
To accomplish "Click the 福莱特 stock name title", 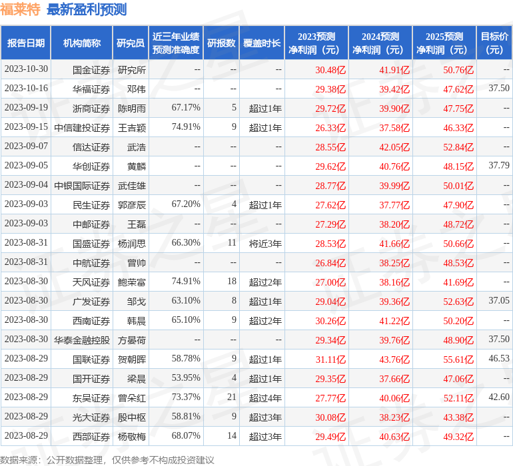I will click(20, 9).
